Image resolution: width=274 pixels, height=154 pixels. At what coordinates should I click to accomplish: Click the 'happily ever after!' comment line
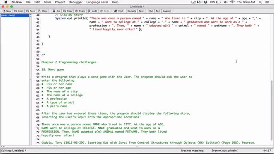pyautogui.click(x=58, y=135)
